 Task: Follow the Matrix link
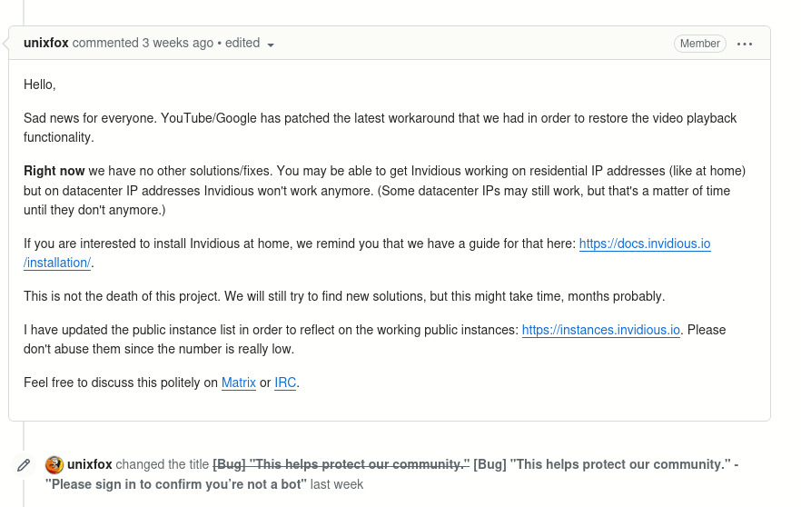239,383
